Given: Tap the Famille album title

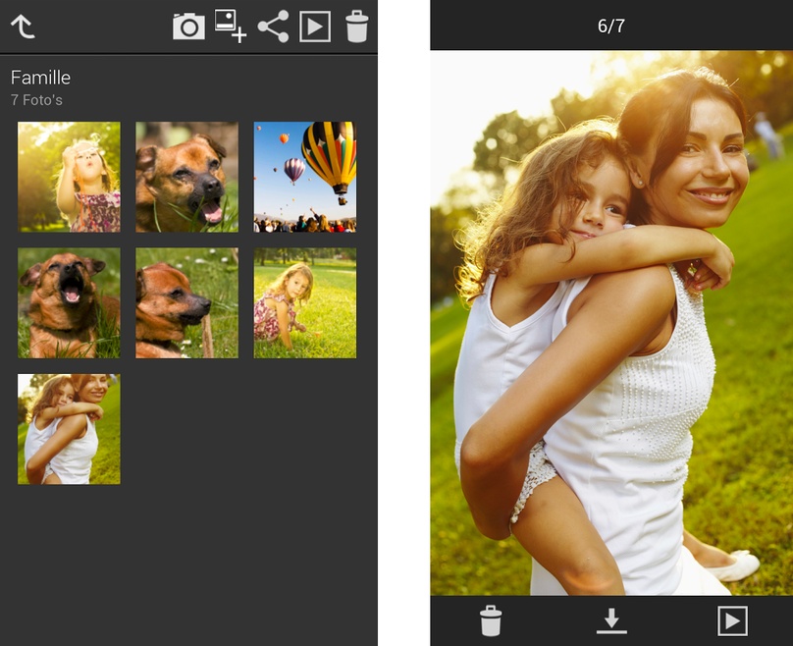Looking at the screenshot, I should click(40, 78).
